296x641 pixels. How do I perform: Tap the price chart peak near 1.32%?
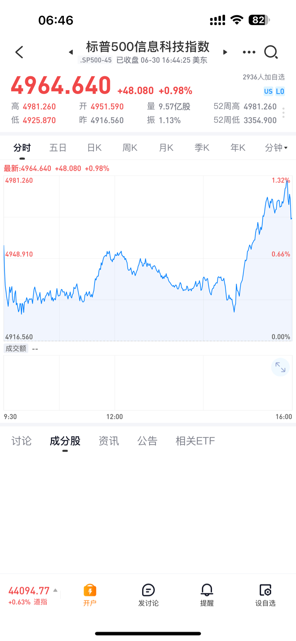(x=287, y=181)
